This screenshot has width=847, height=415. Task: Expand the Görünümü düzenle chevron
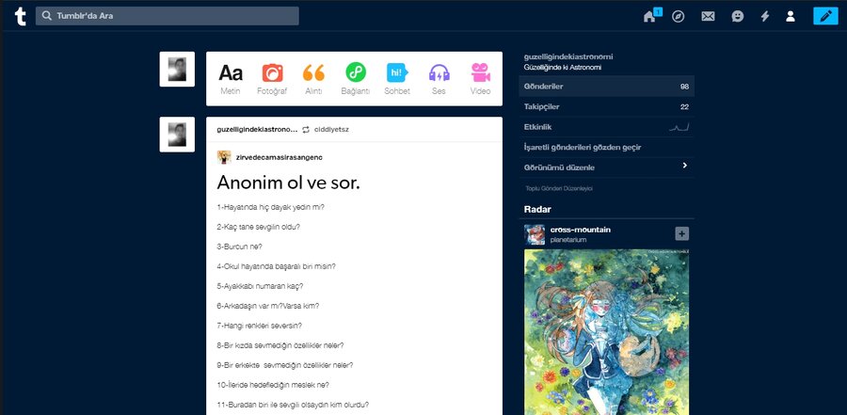(x=685, y=166)
